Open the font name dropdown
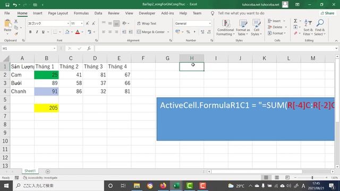The height and width of the screenshot is (191, 340). coord(68,23)
